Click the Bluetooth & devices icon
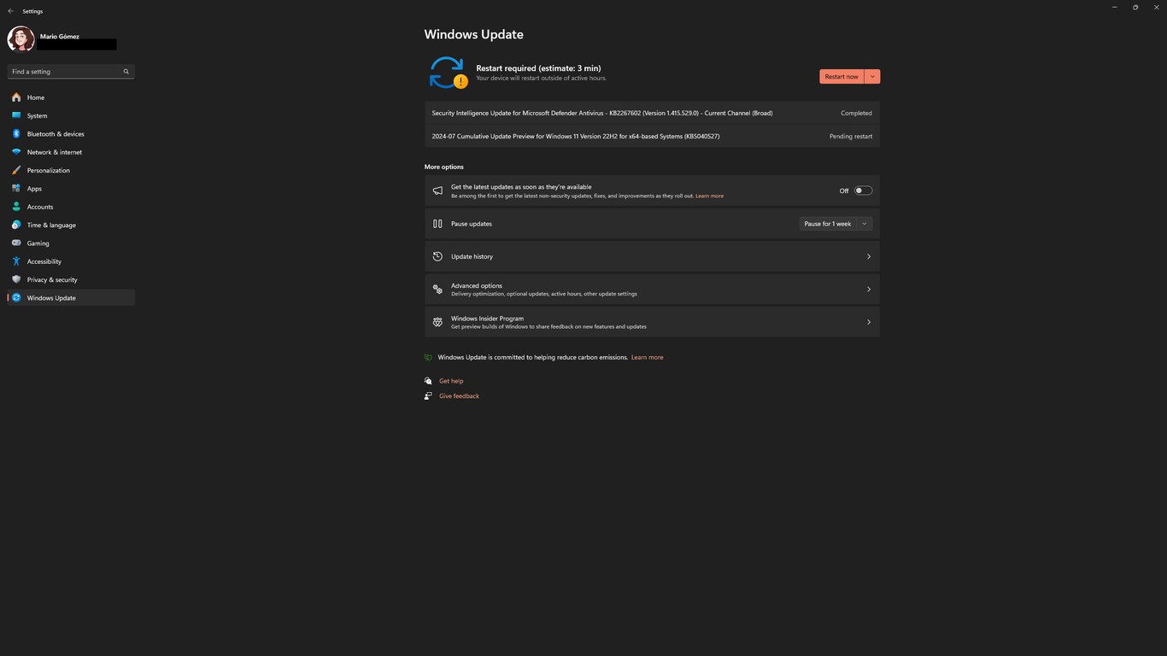 [x=16, y=134]
